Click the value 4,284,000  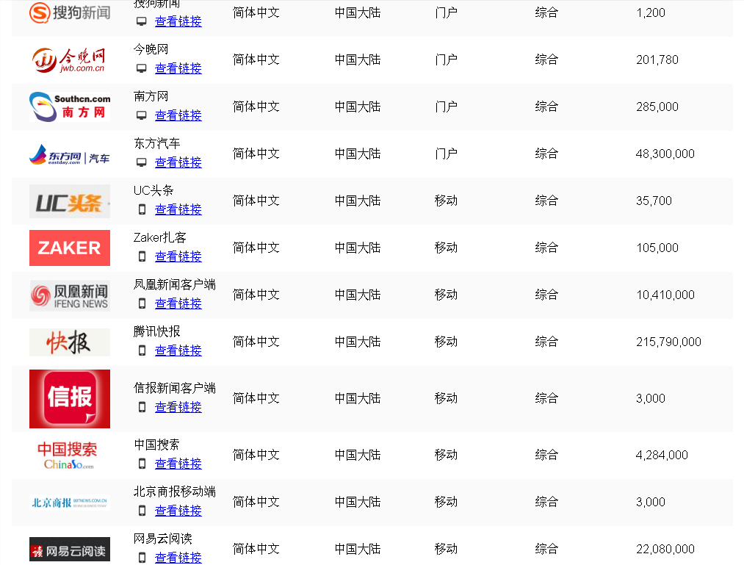pos(662,456)
